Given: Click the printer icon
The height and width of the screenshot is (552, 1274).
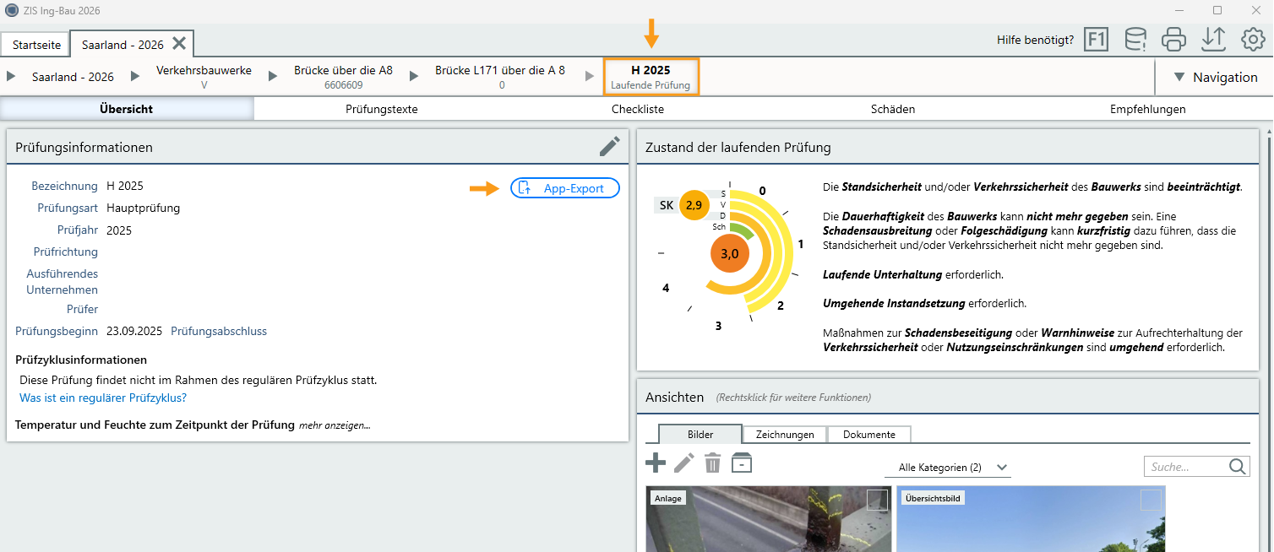Looking at the screenshot, I should coord(1174,40).
